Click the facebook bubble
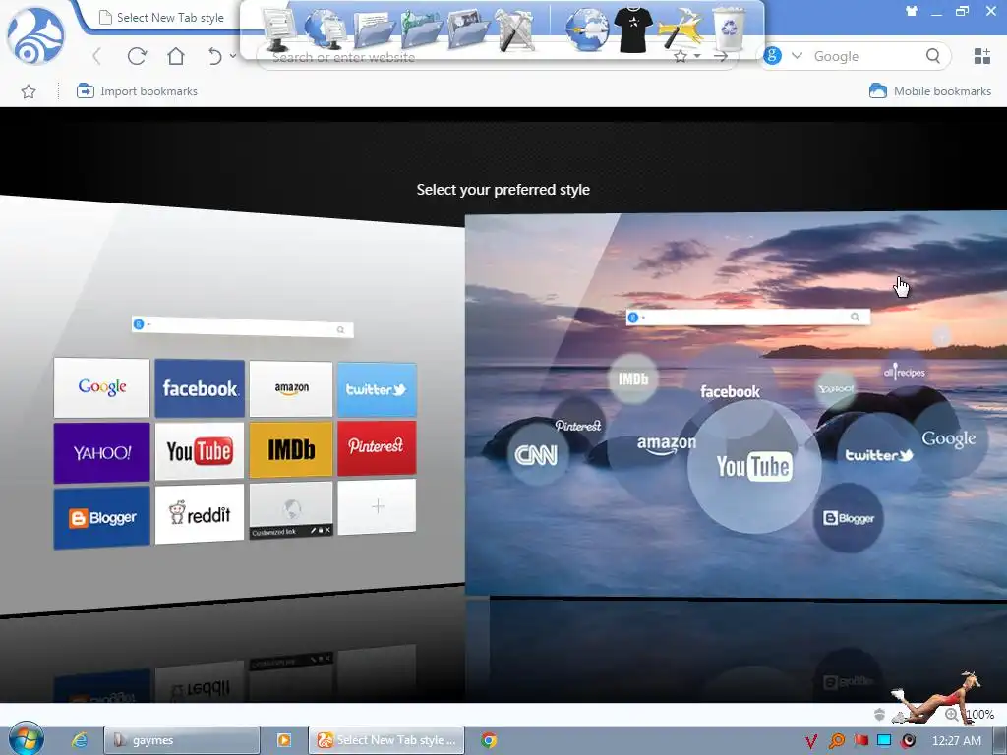 [731, 391]
